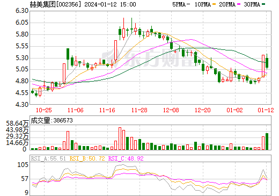Screen dimensions: 279x196
Task: Click the RSI_B:50.72 indicator label
Action: [87, 158]
